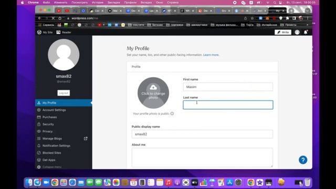Viewport: 336px width, 189px height.
Task: Open Blocked Sites in sidebar
Action: (64, 153)
